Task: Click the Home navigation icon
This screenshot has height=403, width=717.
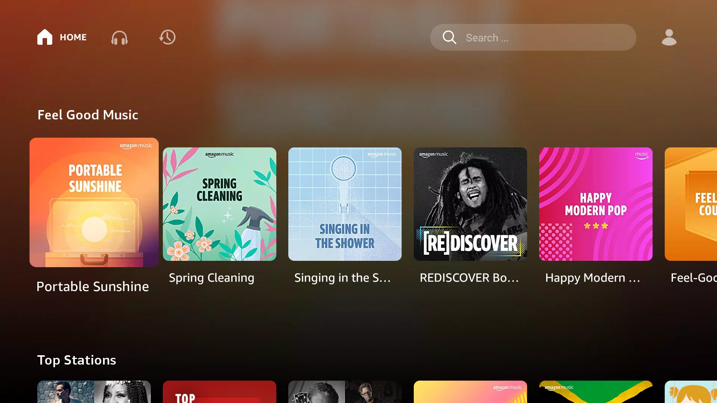Action: point(45,37)
